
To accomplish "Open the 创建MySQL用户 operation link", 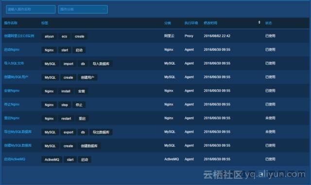I will [16, 77].
